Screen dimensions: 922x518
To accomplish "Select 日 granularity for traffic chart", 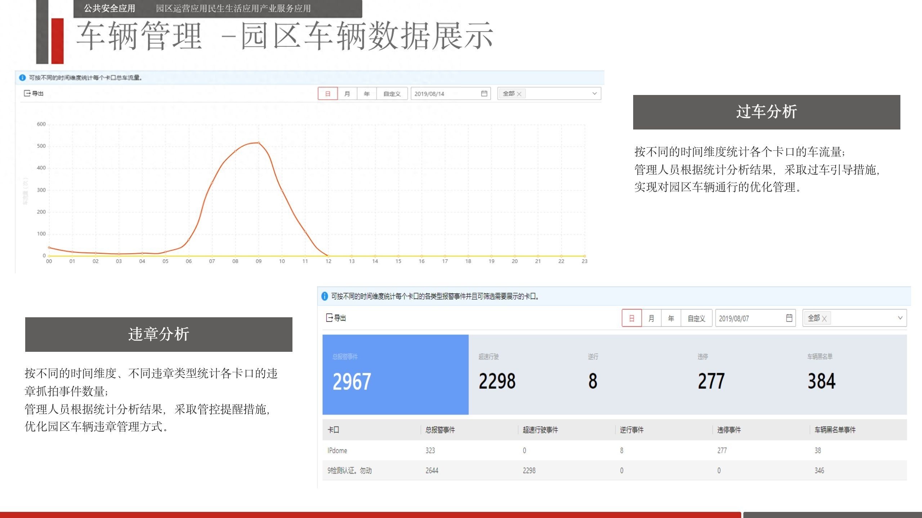I will click(x=328, y=94).
